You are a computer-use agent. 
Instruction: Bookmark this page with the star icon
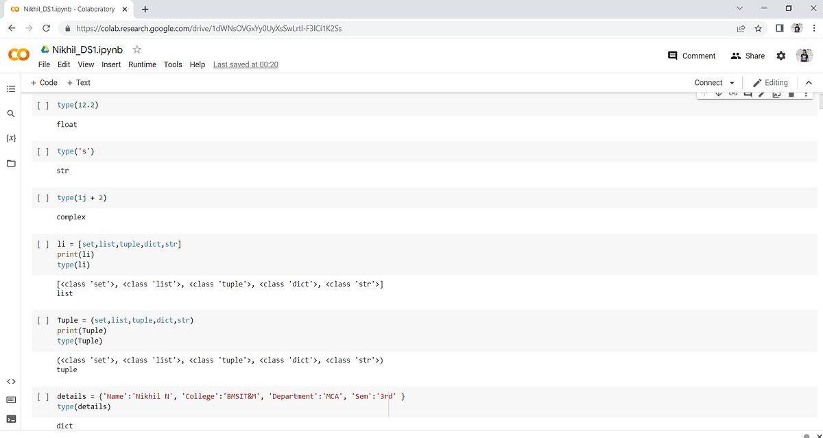click(x=758, y=28)
